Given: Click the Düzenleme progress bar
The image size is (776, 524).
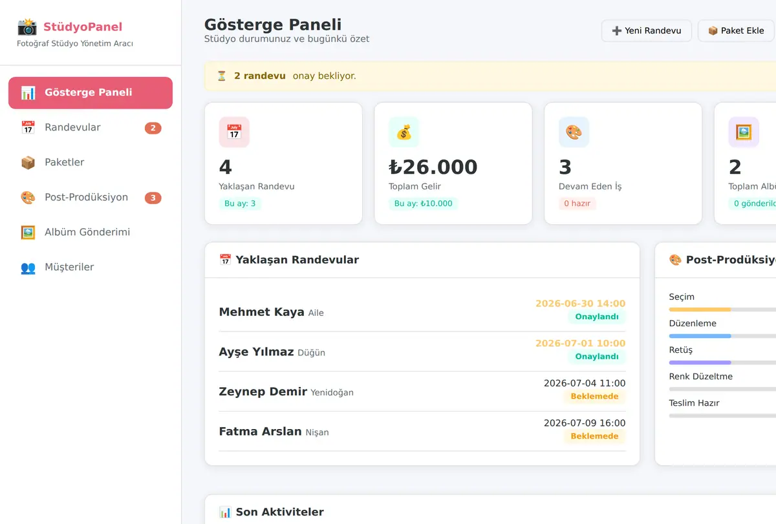Looking at the screenshot, I should pyautogui.click(x=722, y=336).
